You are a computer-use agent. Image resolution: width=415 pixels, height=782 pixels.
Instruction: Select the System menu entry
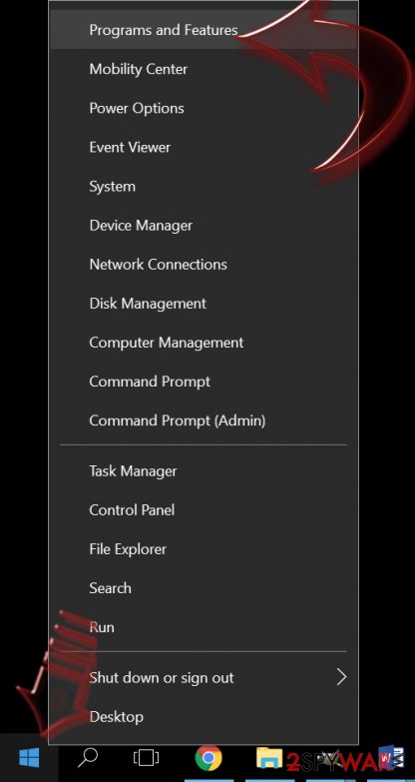pyautogui.click(x=204, y=187)
